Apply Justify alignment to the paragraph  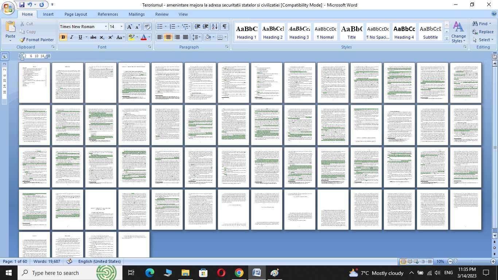tap(186, 37)
